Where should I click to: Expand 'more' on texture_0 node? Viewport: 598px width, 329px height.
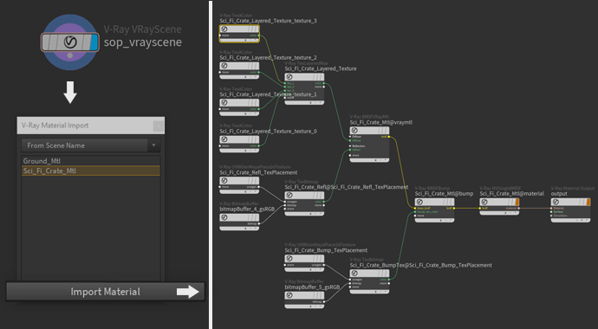[x=221, y=145]
